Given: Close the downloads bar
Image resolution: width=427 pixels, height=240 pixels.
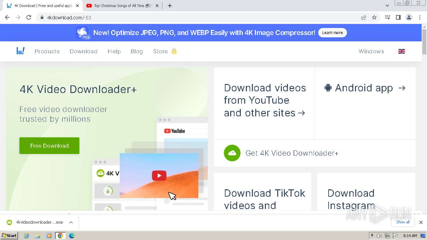Looking at the screenshot, I should coord(421,222).
